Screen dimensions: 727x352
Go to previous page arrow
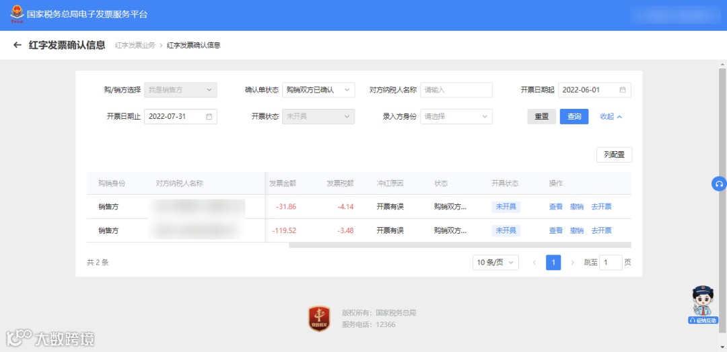point(534,263)
